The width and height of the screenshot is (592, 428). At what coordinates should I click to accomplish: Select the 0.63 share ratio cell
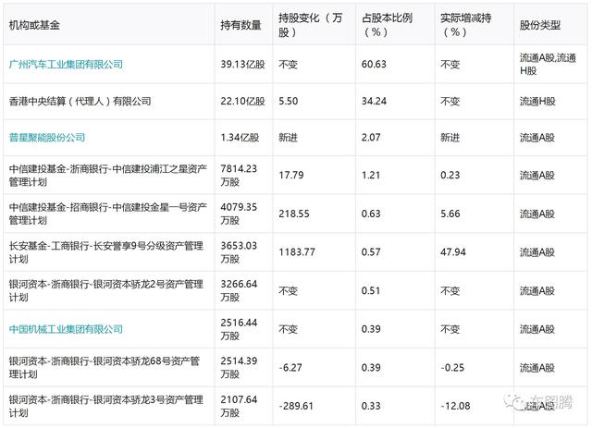[x=371, y=214]
